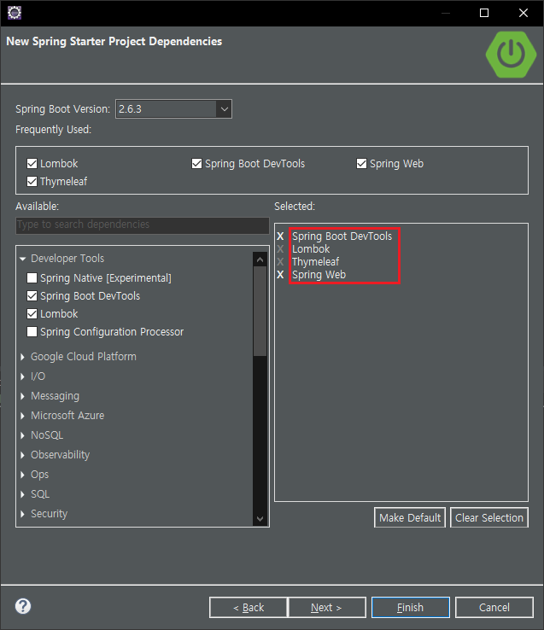
Task: Collapse the Developer Tools category
Action: 23,259
